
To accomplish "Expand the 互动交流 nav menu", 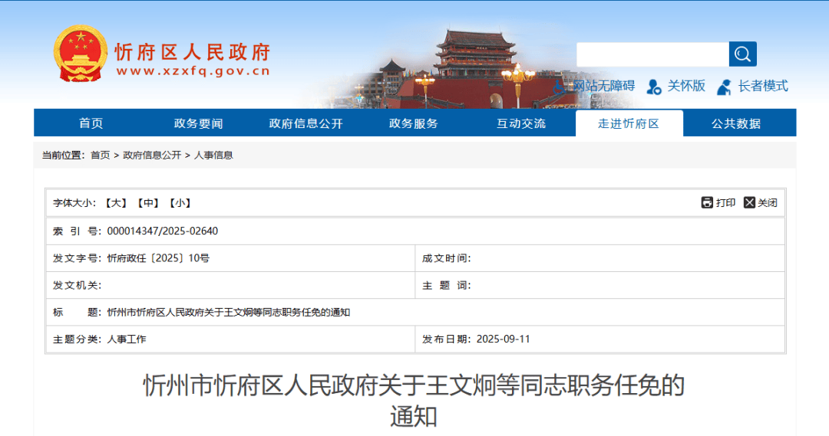I will point(520,123).
